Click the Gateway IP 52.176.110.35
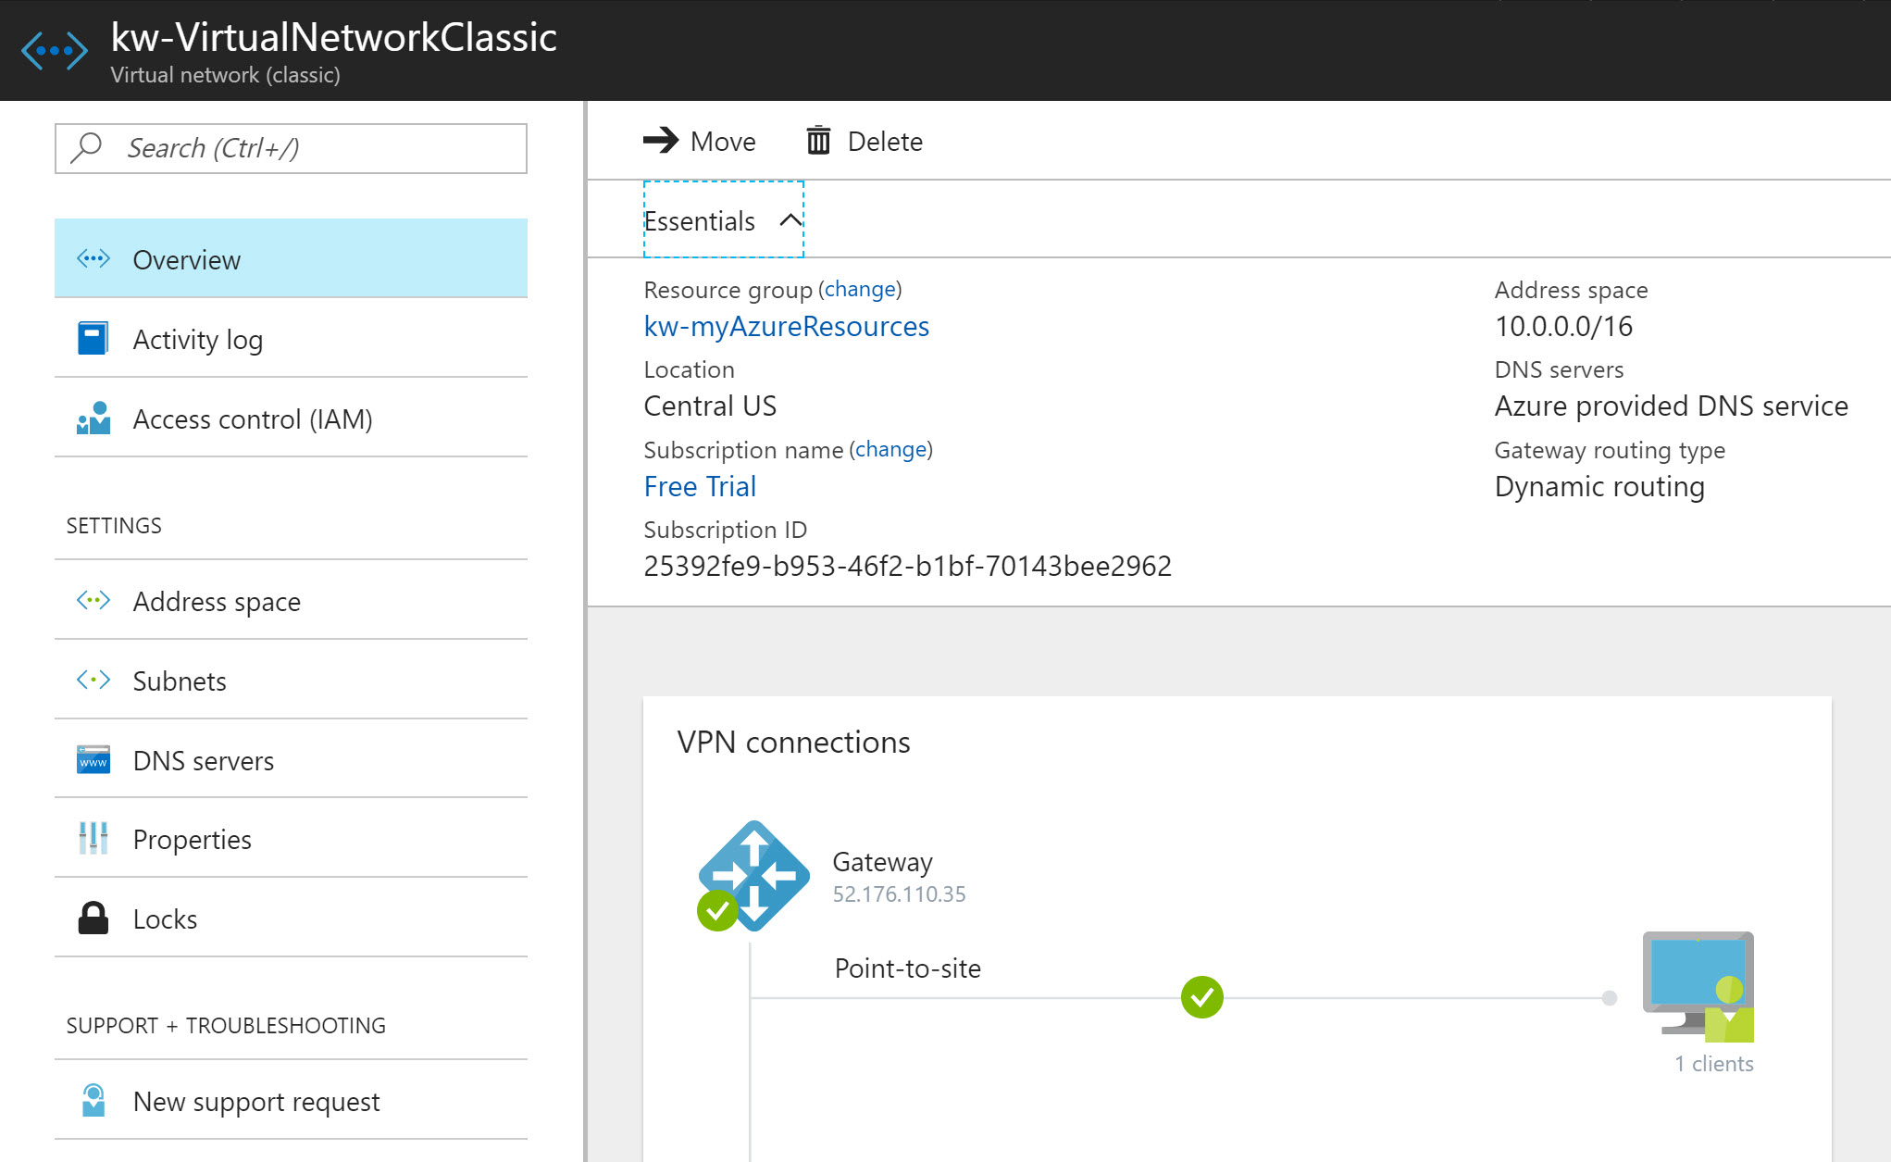Image resolution: width=1891 pixels, height=1162 pixels. [x=899, y=893]
